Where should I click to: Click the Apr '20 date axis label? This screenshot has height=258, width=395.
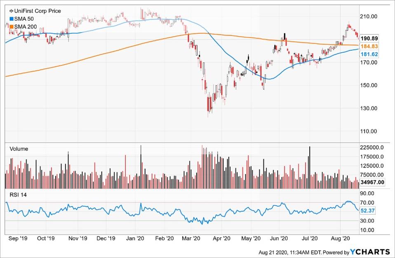pyautogui.click(x=222, y=238)
